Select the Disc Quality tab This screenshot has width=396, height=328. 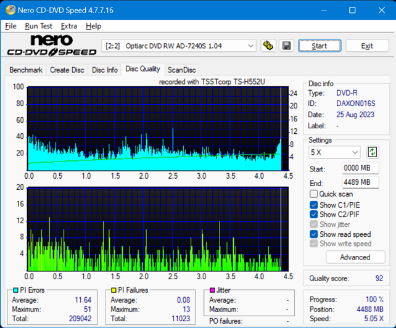142,69
